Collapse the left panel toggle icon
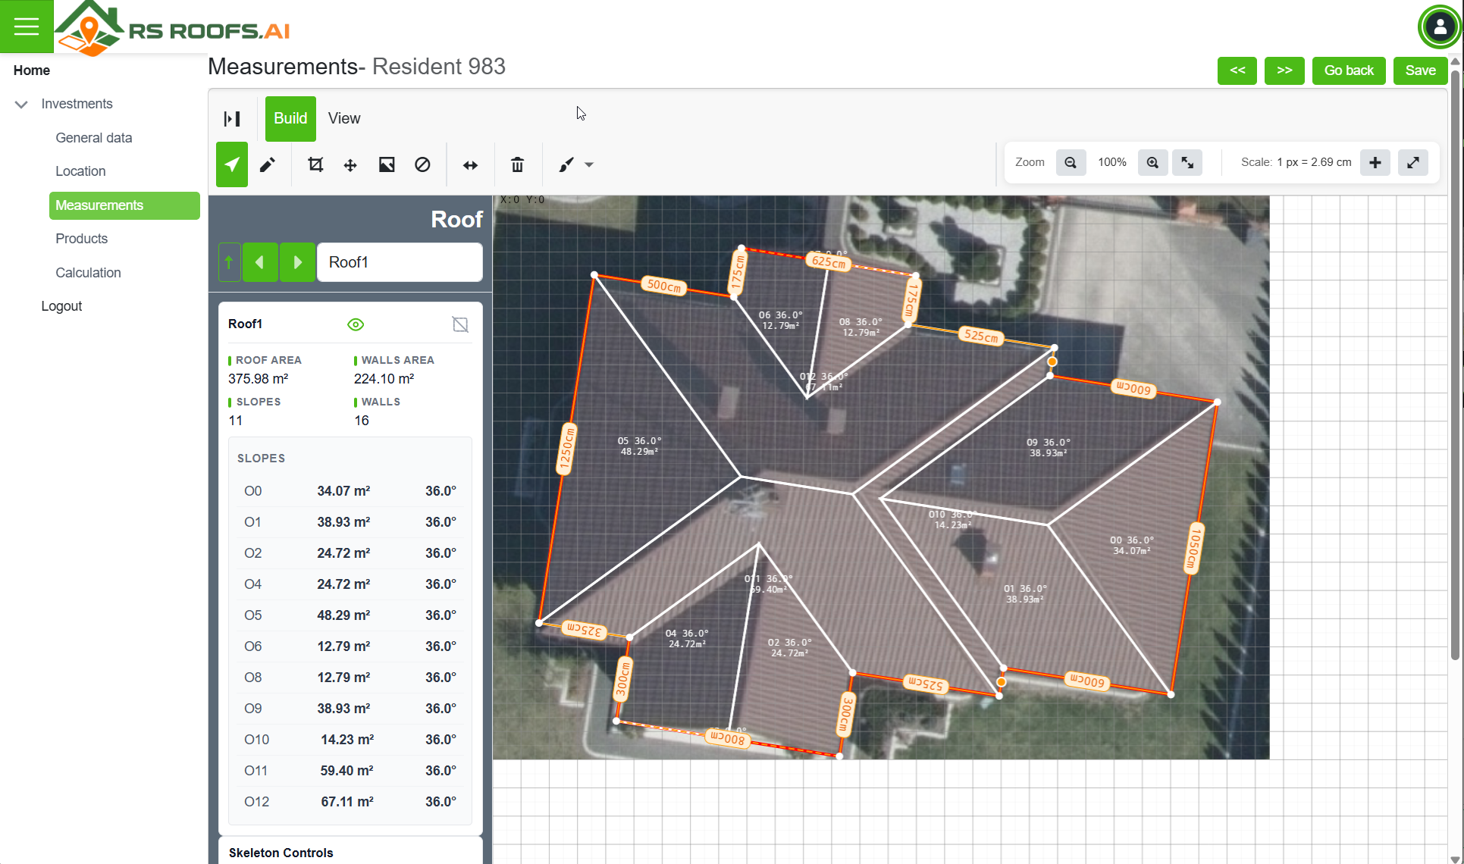Image resolution: width=1464 pixels, height=864 pixels. pos(232,118)
